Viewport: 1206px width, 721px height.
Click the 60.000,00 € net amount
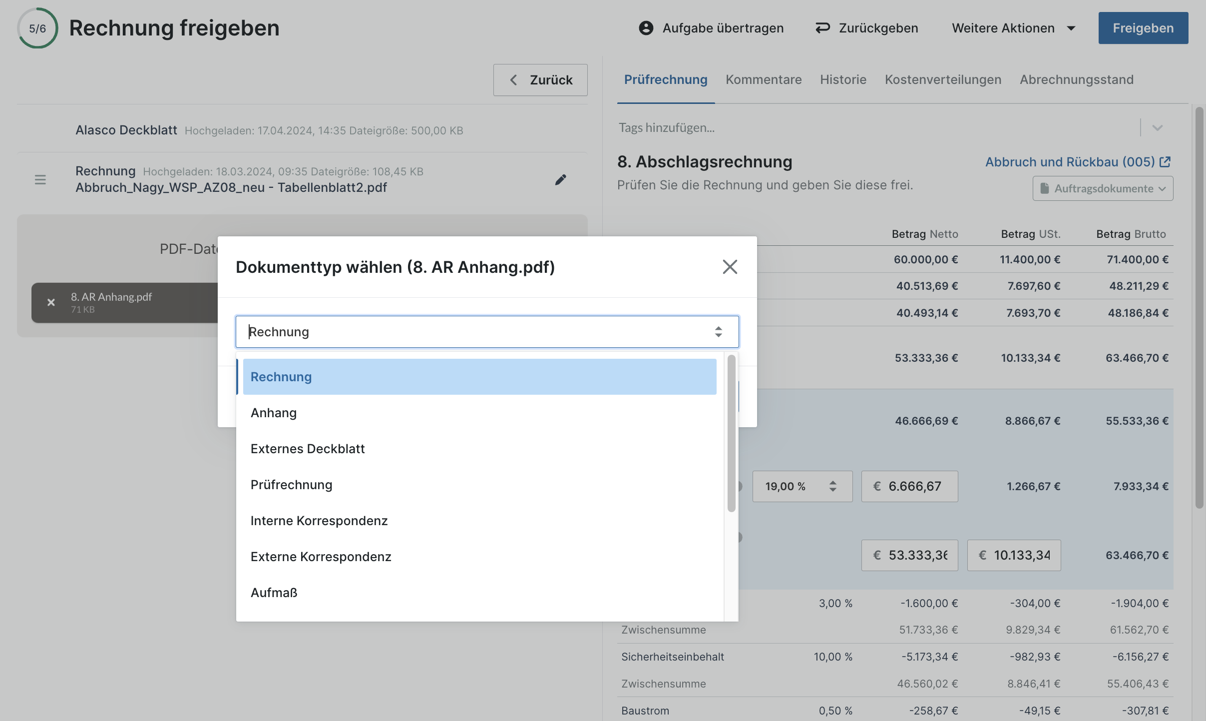926,259
